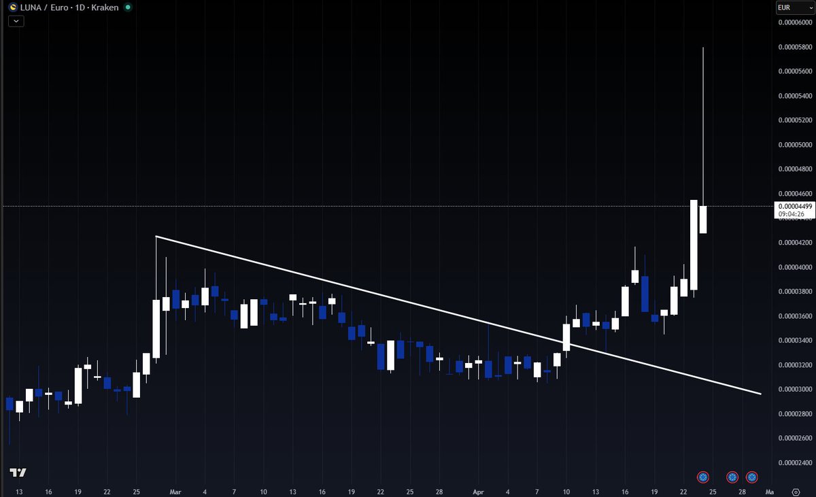Click the LUNA / Euro · 1D · Kraken title
816x497 pixels.
click(70, 7)
